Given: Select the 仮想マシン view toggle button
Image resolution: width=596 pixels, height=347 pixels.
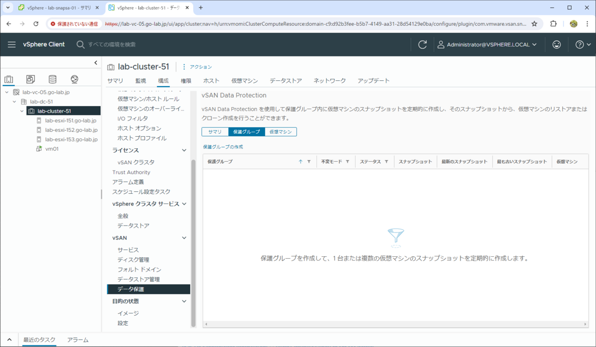Looking at the screenshot, I should (x=281, y=132).
